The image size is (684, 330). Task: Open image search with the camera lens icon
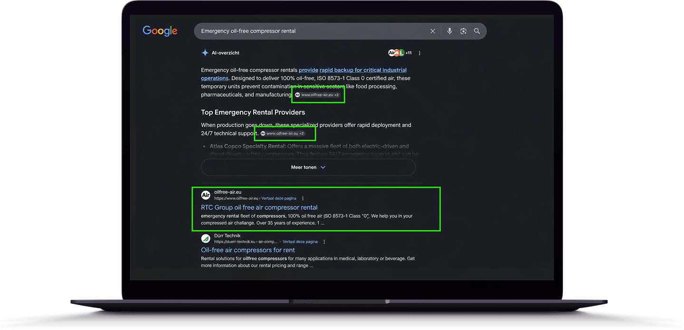463,31
